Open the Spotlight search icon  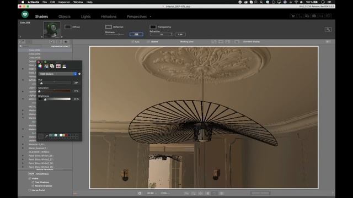[x=261, y=2]
